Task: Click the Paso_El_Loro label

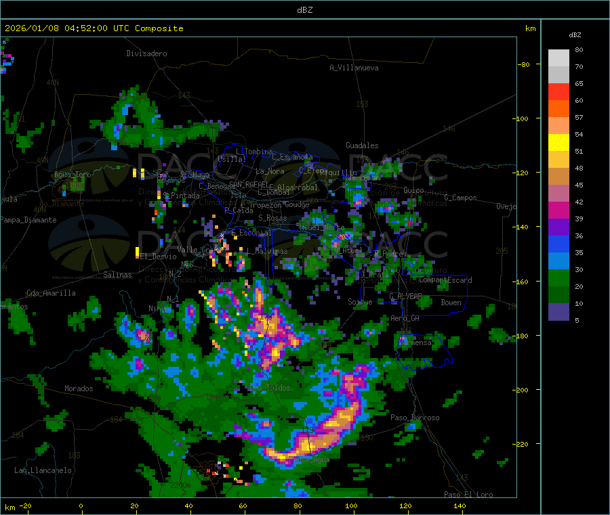Action: click(468, 494)
